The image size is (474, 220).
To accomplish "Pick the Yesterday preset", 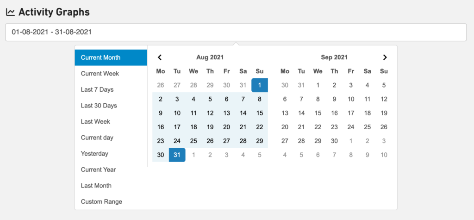I will point(94,153).
